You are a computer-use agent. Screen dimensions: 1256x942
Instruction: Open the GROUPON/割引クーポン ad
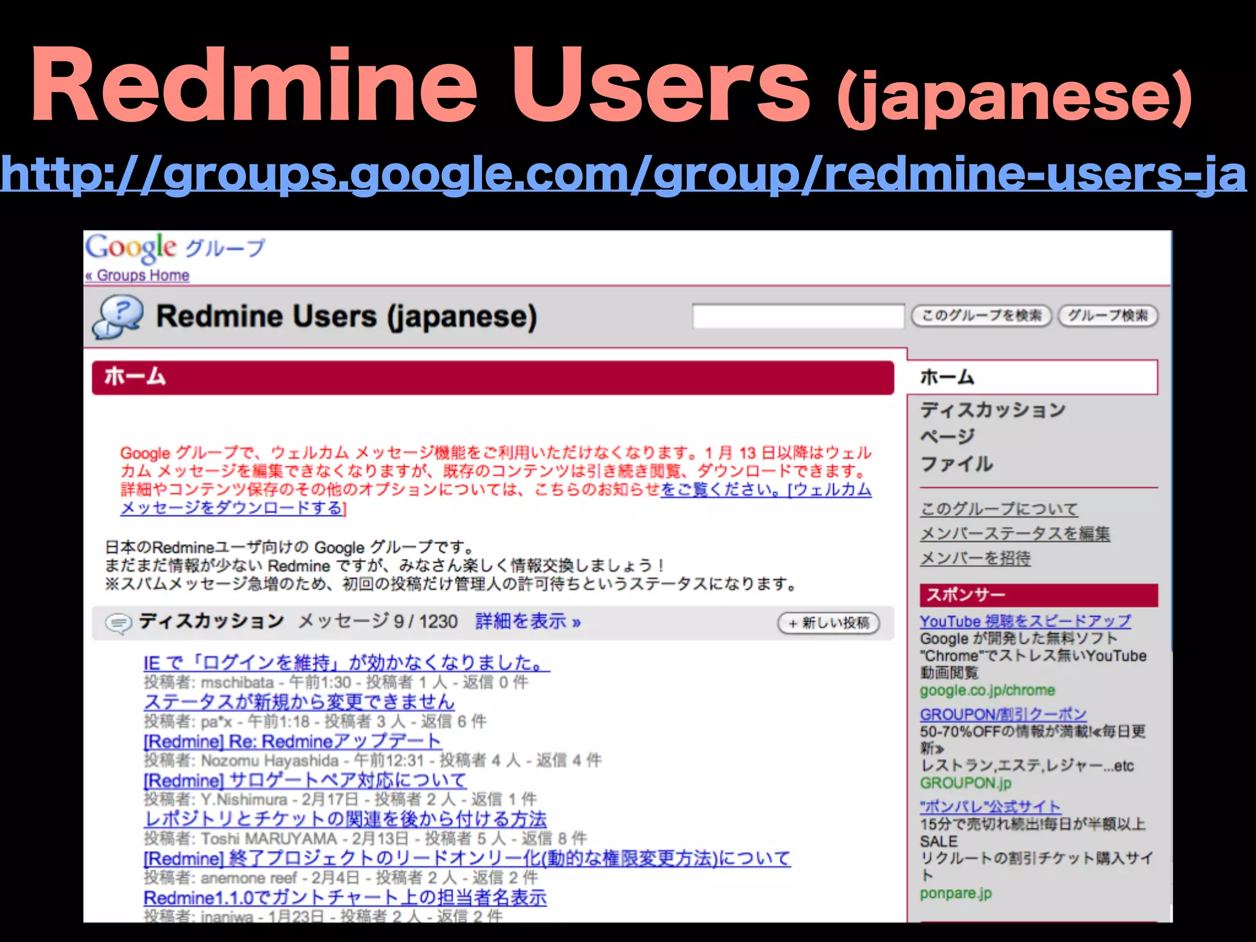click(1003, 714)
